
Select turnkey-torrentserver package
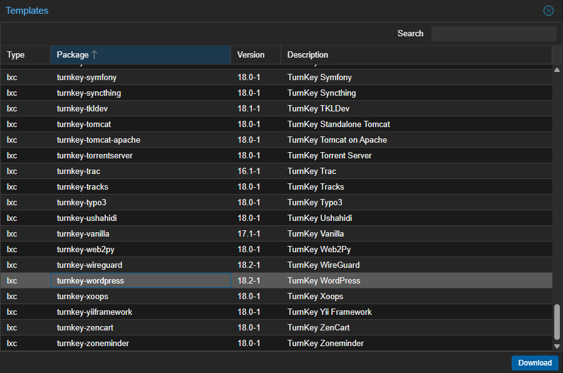(x=95, y=156)
